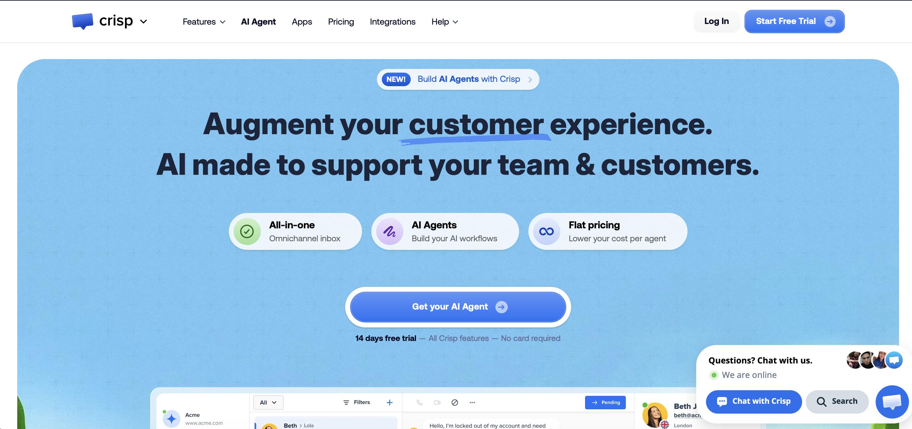Image resolution: width=912 pixels, height=429 pixels.
Task: Open the Apps nav item
Action: (x=302, y=22)
